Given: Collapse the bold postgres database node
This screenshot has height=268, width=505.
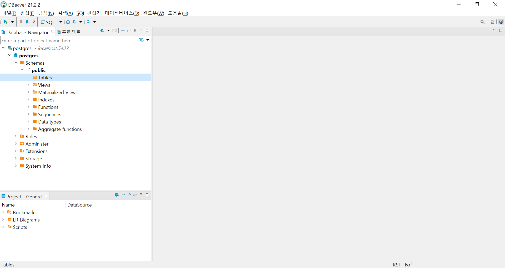Looking at the screenshot, I should [9, 55].
